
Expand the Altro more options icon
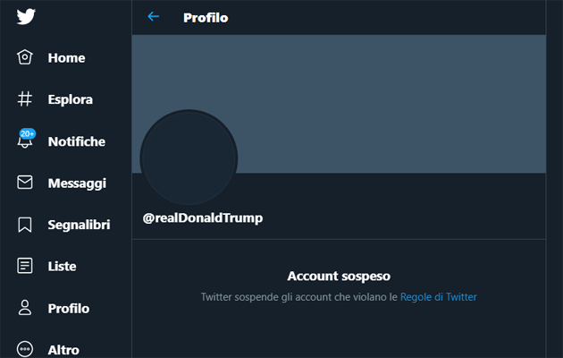[25, 349]
